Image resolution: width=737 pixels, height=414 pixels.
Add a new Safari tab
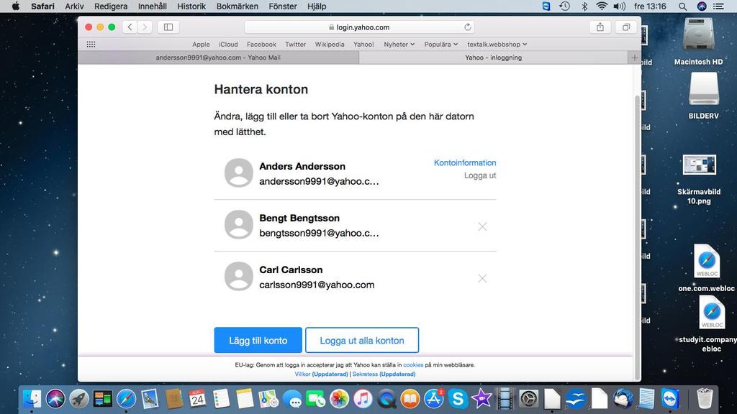pyautogui.click(x=635, y=57)
